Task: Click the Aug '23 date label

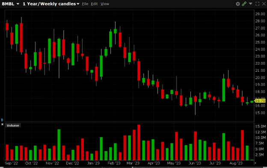Action: point(236,163)
